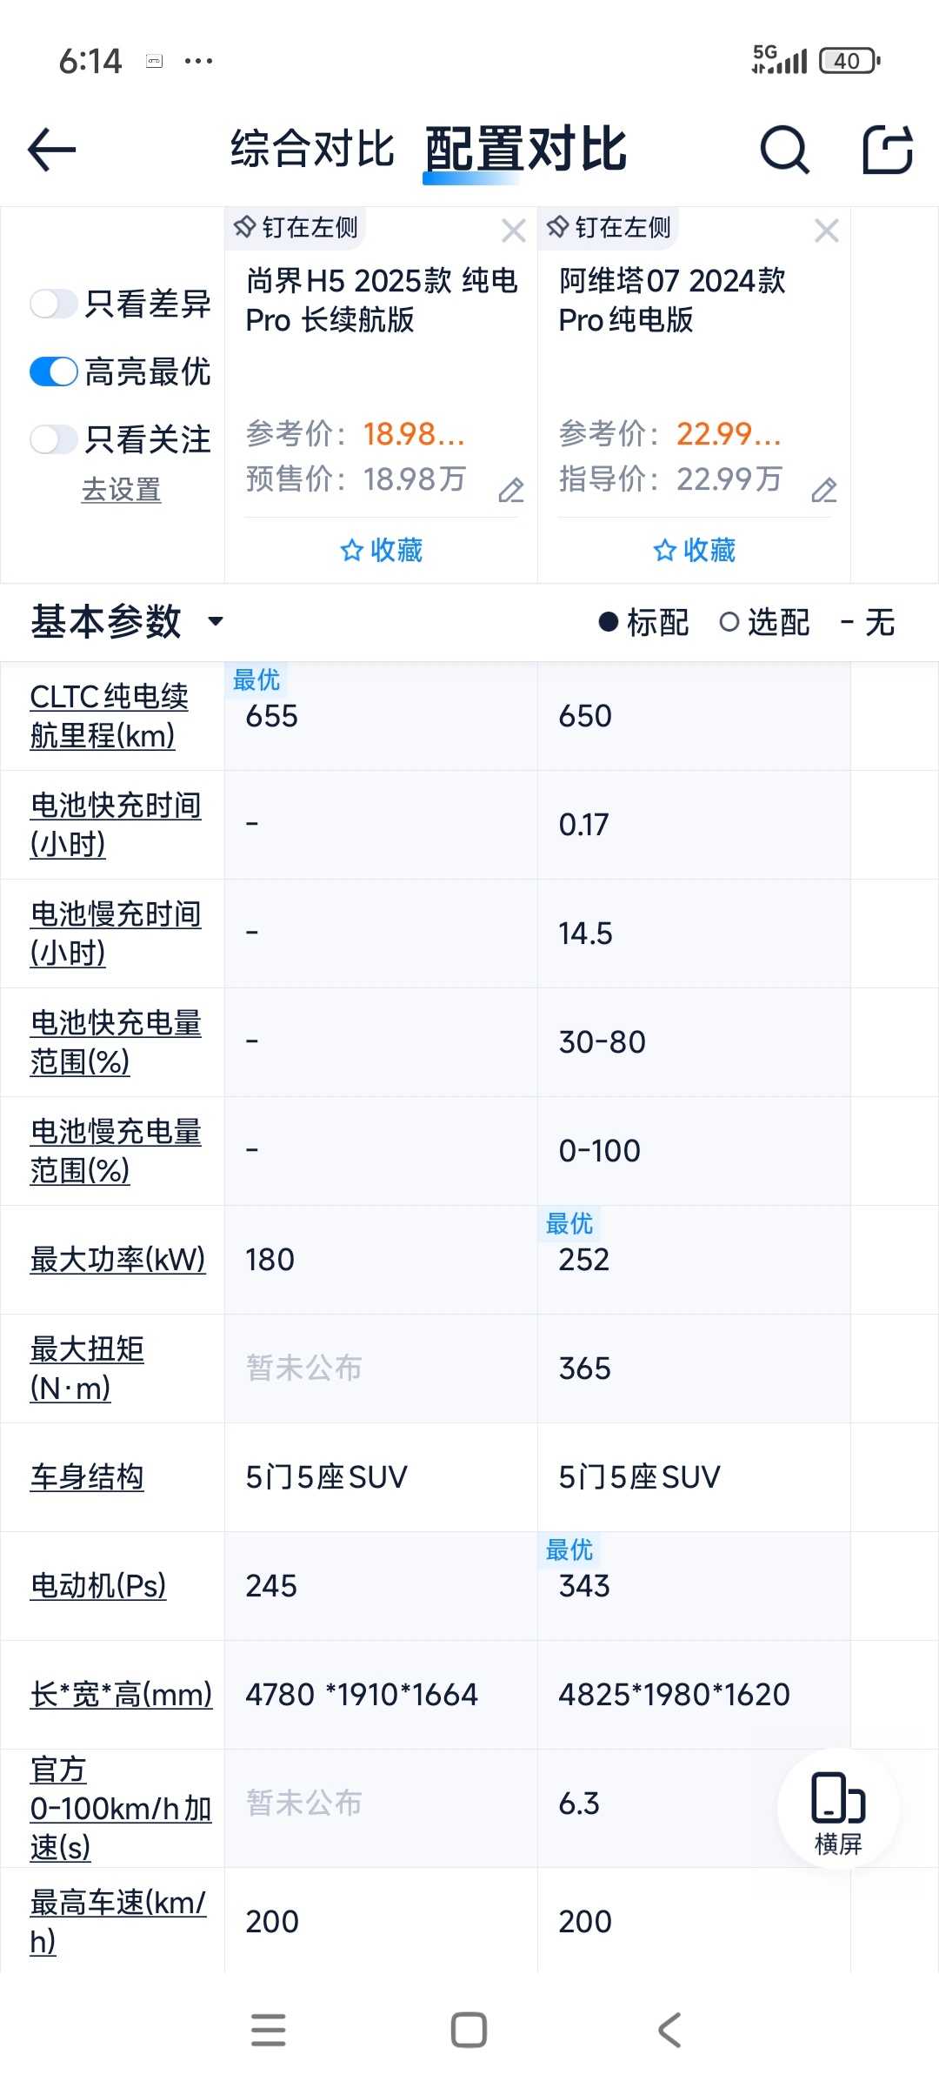This screenshot has width=939, height=2088.
Task: Tap the back arrow icon
Action: 52,150
